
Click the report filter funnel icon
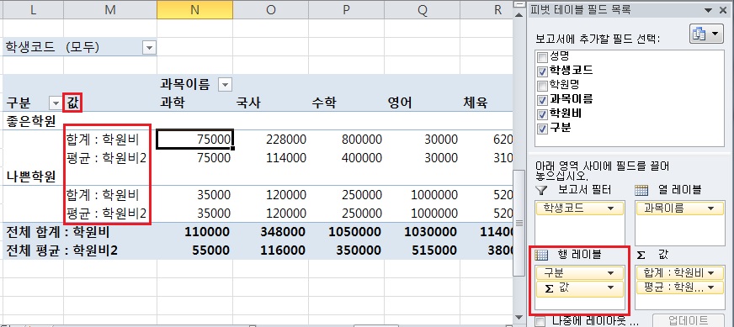point(541,190)
